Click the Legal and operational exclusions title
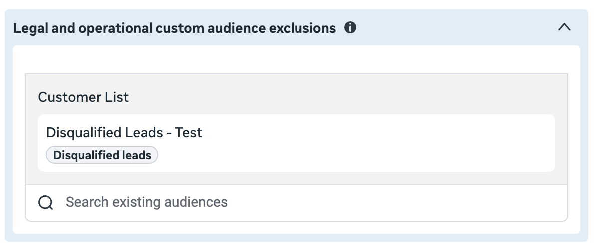This screenshot has width=594, height=247. [175, 28]
